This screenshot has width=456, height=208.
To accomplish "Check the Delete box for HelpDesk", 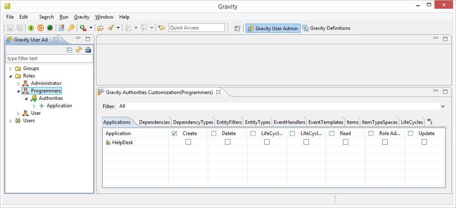I will coord(227,142).
